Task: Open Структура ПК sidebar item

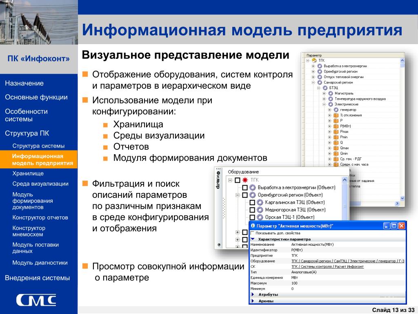Action: pos(27,133)
